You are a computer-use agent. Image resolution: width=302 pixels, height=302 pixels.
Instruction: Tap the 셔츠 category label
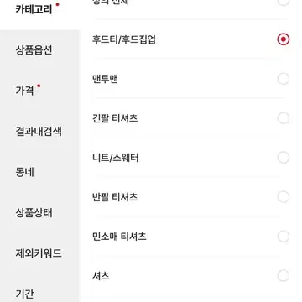point(101,276)
